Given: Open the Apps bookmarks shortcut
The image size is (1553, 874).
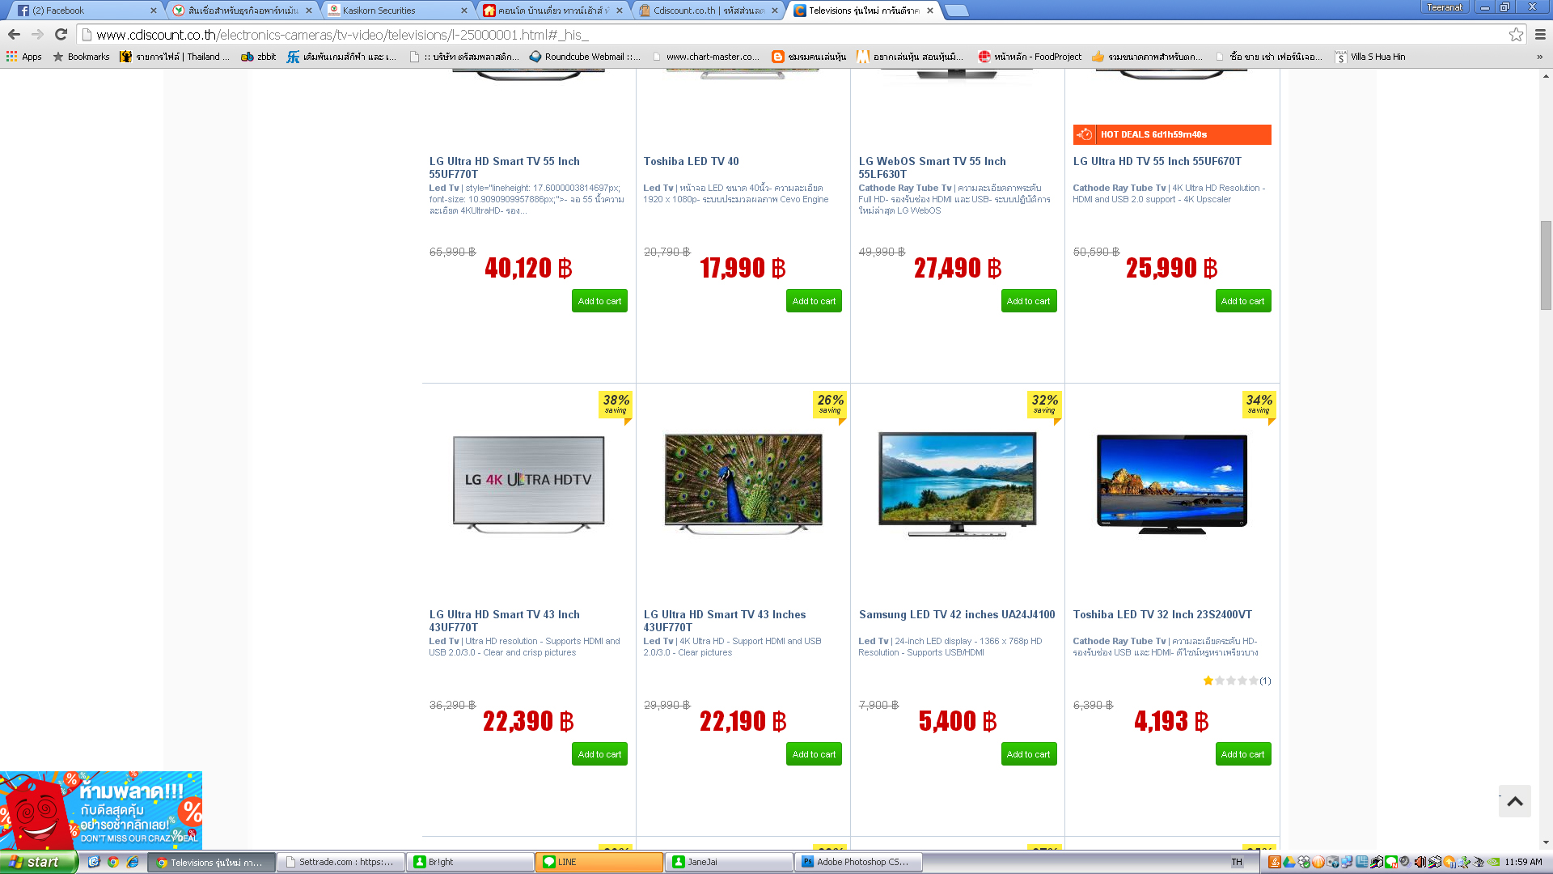Looking at the screenshot, I should [24, 57].
